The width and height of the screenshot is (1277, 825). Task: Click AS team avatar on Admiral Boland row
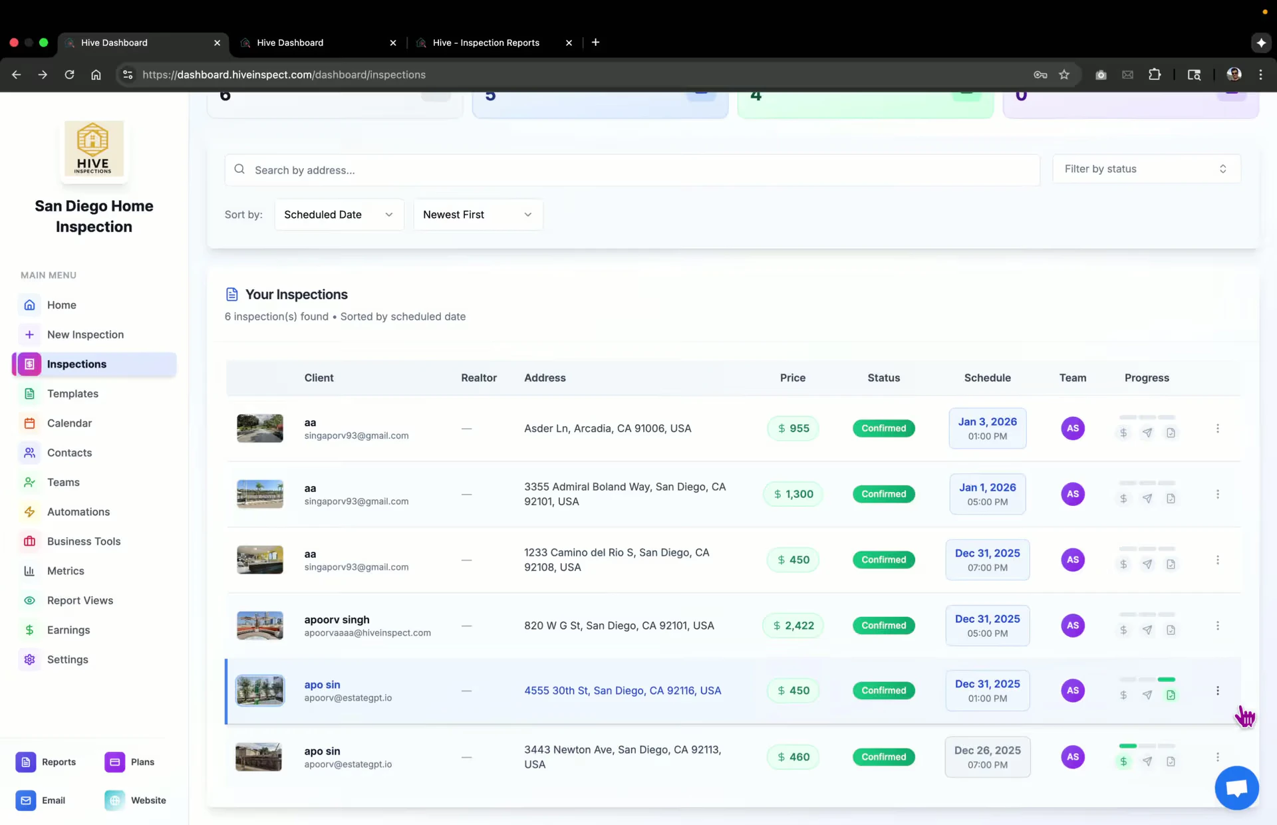click(x=1072, y=494)
